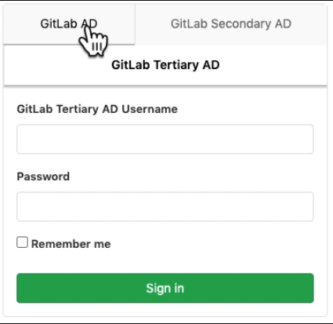This screenshot has height=324, width=333.
Task: Click the Password field label
Action: click(43, 177)
